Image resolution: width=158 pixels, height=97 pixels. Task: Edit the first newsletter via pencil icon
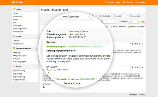pyautogui.click(x=130, y=44)
